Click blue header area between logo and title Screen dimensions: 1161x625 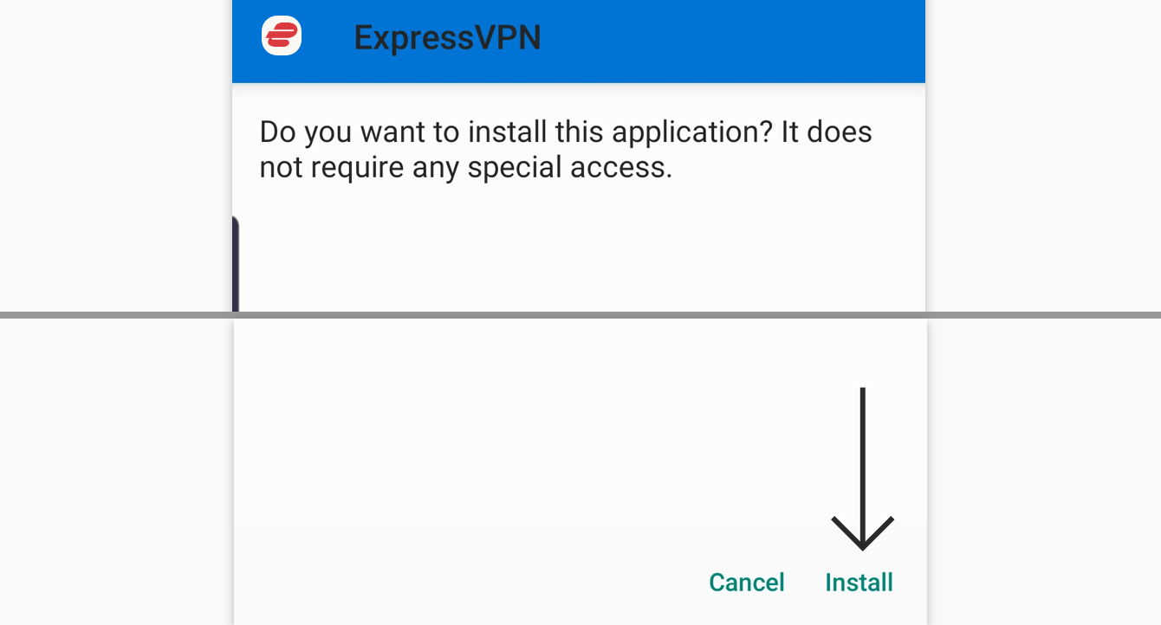(x=328, y=41)
